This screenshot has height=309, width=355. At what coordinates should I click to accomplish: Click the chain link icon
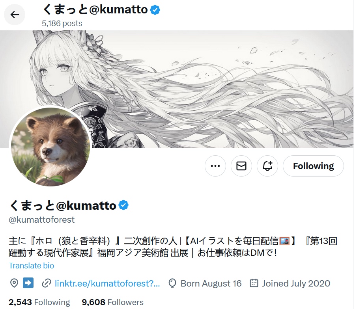pyautogui.click(x=47, y=283)
